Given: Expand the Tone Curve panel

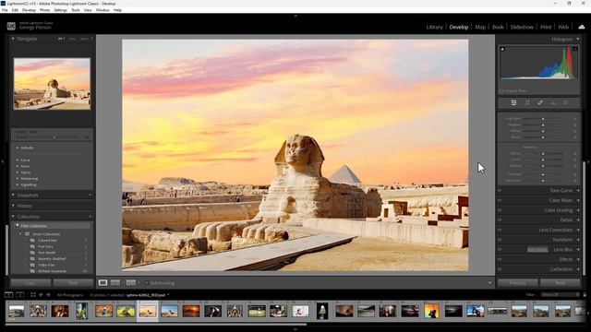Looking at the screenshot, I should [578, 191].
